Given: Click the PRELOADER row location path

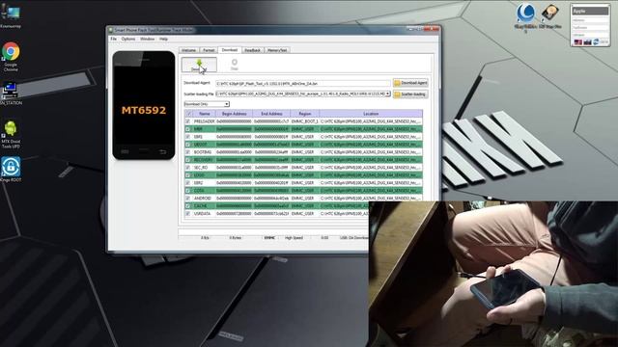Looking at the screenshot, I should [371, 121].
